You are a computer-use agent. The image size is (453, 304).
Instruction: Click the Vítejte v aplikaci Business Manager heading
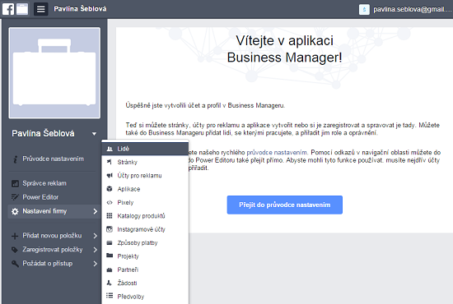tap(285, 49)
